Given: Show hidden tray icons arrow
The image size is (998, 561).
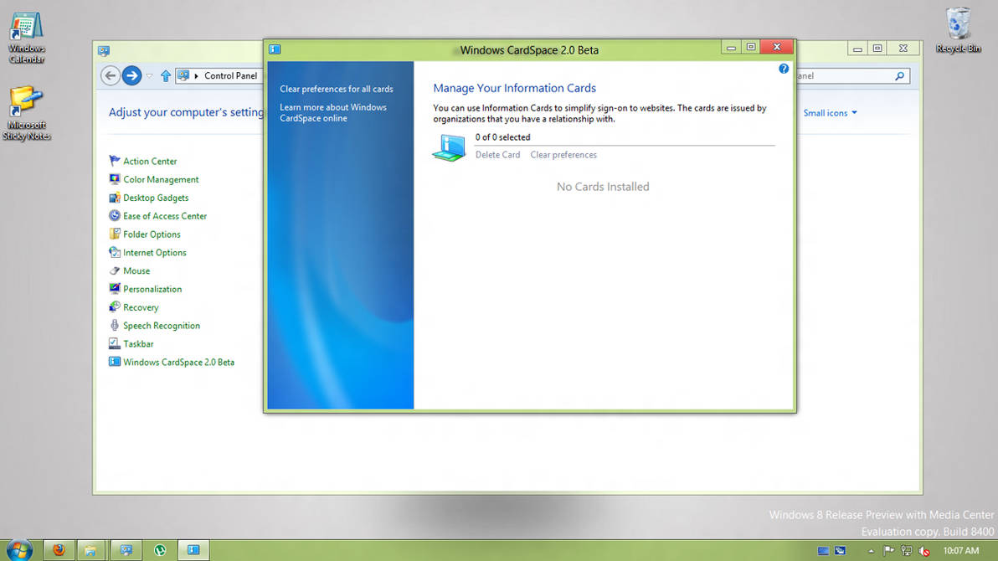Looking at the screenshot, I should 871,551.
